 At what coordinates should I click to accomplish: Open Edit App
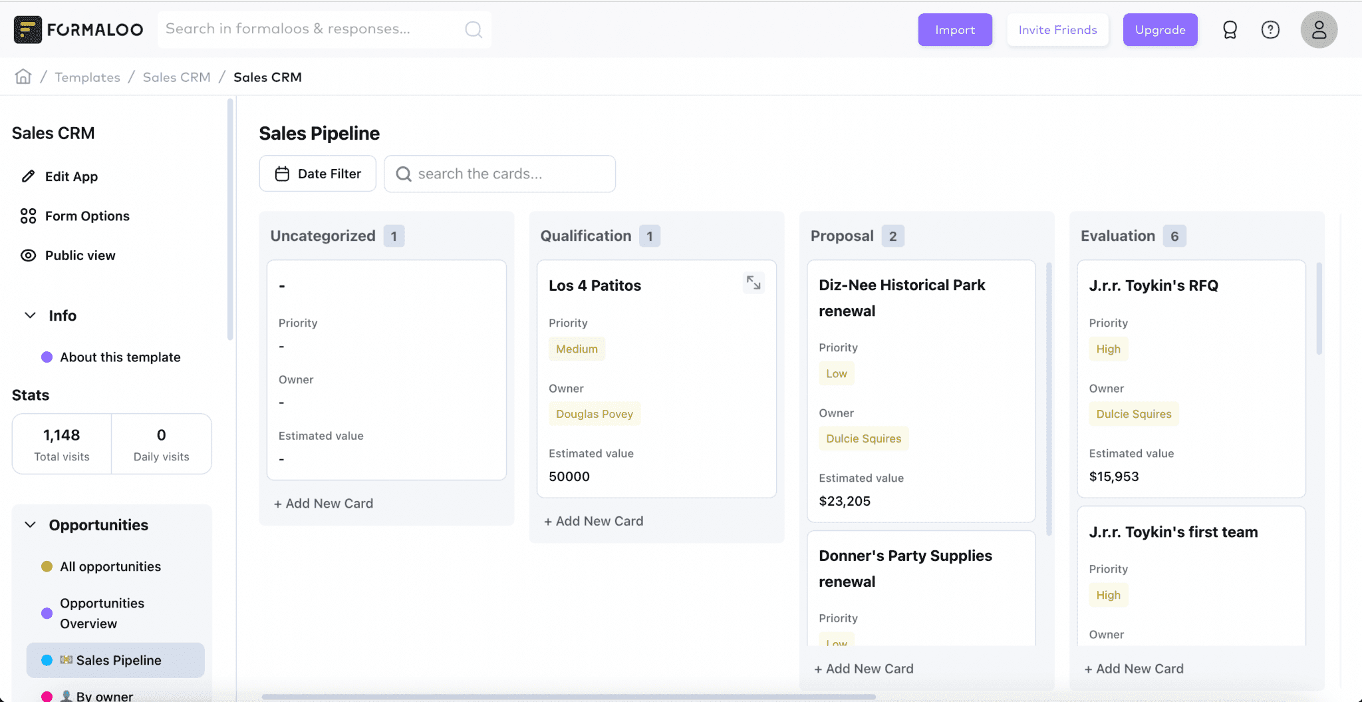(71, 176)
